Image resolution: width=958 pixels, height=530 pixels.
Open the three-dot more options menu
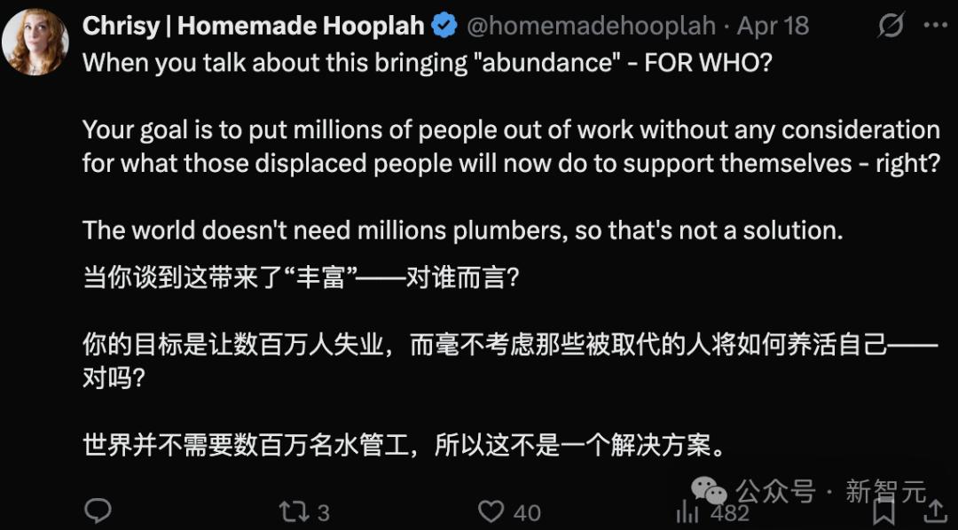click(936, 25)
